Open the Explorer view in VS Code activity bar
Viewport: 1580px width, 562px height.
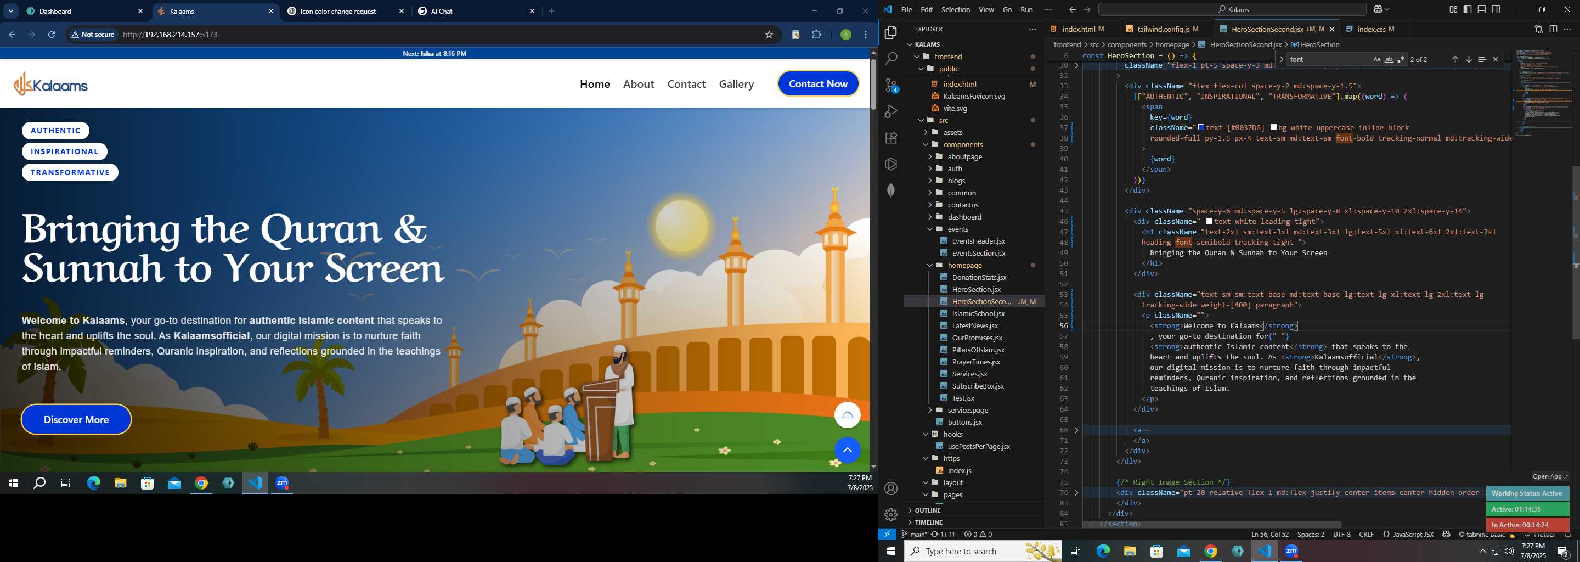pos(890,32)
